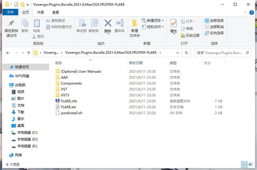Select the FLARE.txt file
257x170 pixels.
click(66, 107)
